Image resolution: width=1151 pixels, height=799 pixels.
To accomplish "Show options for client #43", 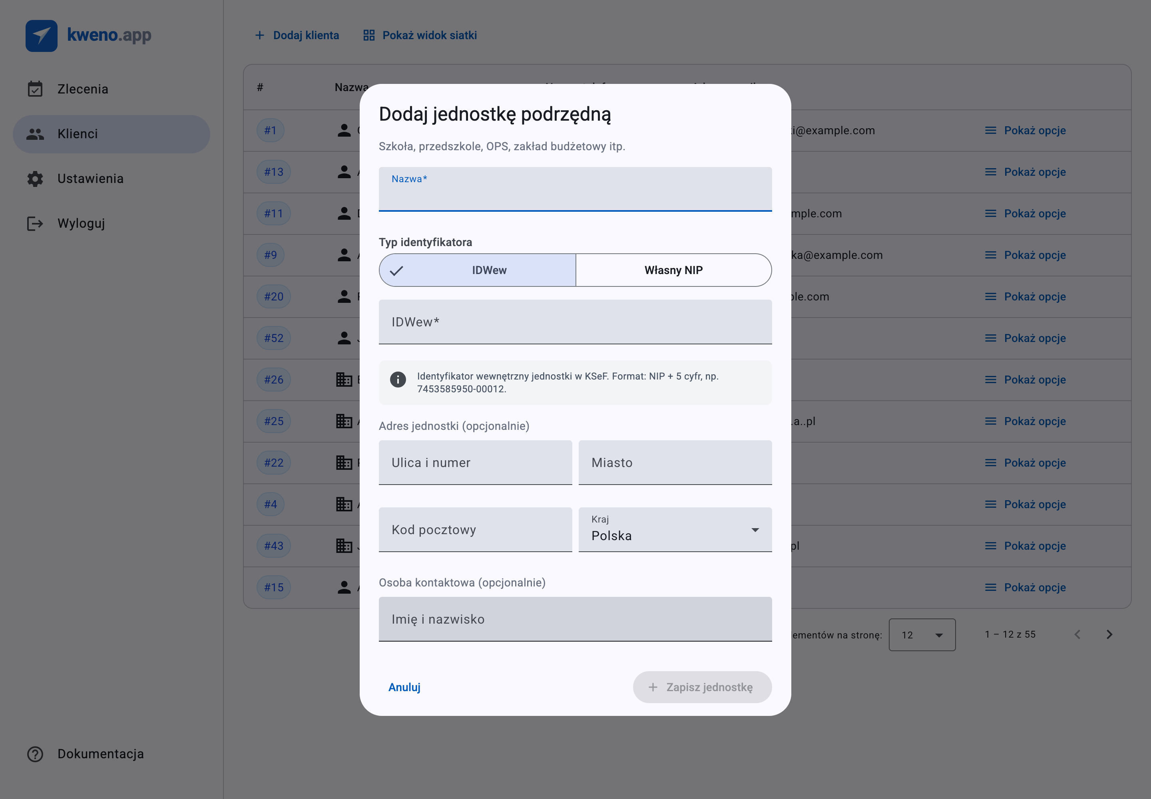I will point(1025,546).
